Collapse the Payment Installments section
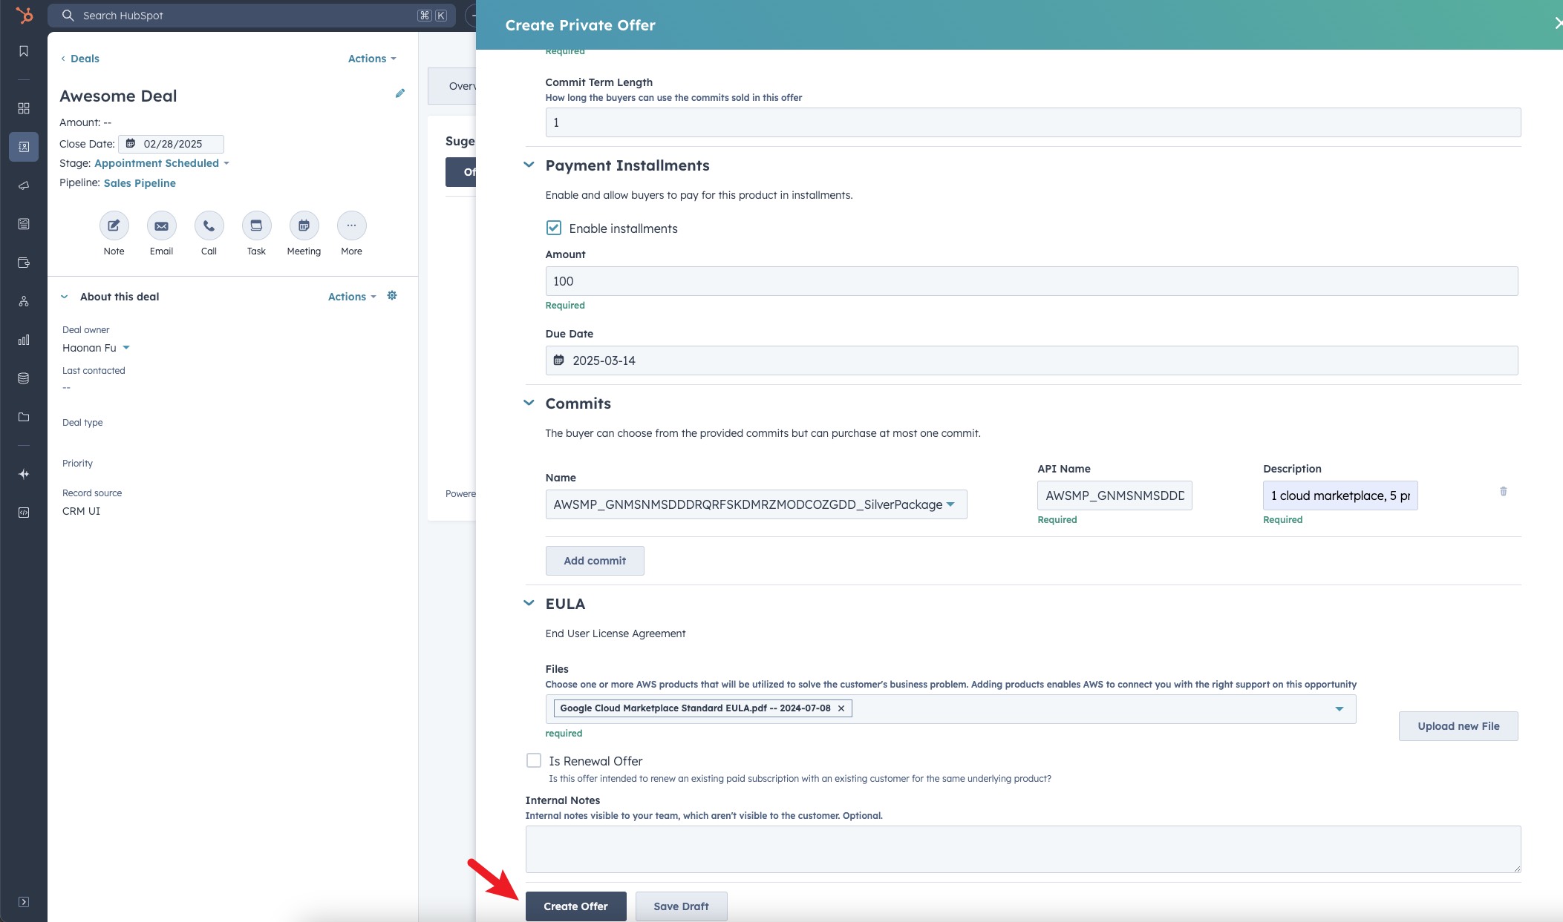The height and width of the screenshot is (922, 1563). click(x=529, y=165)
